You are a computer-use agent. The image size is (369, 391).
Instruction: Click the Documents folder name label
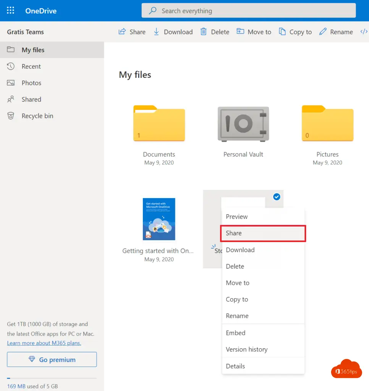tap(159, 154)
